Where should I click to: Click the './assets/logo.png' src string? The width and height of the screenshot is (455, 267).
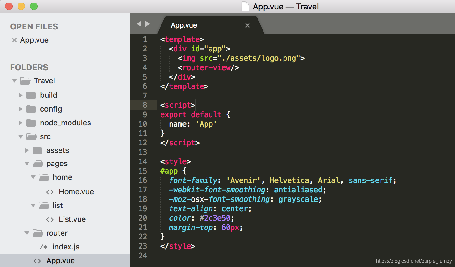[259, 58]
